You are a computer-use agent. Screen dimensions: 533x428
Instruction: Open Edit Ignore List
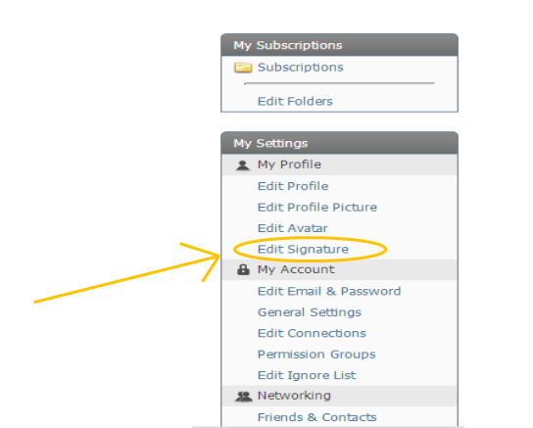(x=307, y=375)
